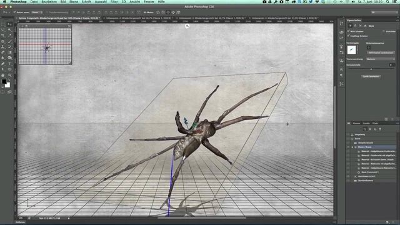Click the Deformationsachse anchor grid
400x225 pixels.
[x=369, y=47]
